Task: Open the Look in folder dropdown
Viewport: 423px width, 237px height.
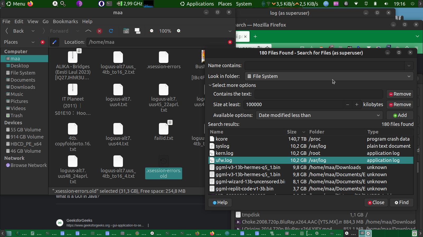Action: 329,76
